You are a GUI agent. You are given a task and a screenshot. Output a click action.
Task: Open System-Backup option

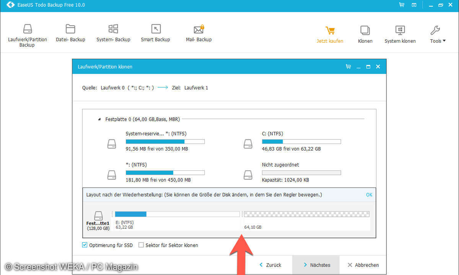pyautogui.click(x=113, y=34)
